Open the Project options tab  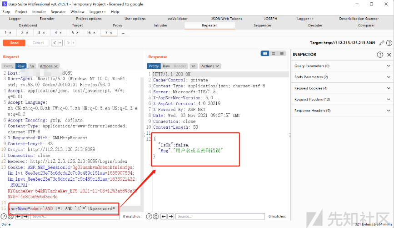click(x=89, y=19)
